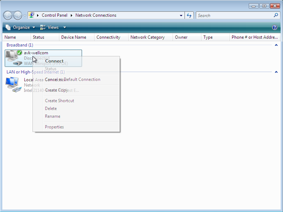The image size is (283, 212).
Task: Click the search magnifier icon
Action: pos(276,15)
